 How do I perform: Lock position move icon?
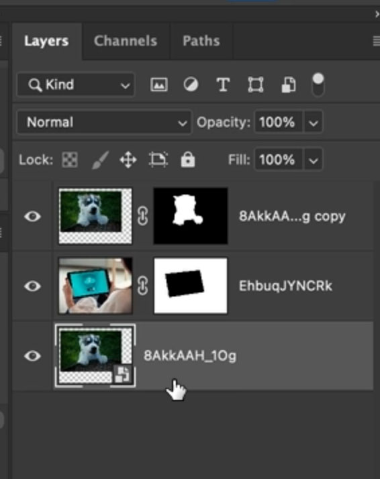coord(128,160)
